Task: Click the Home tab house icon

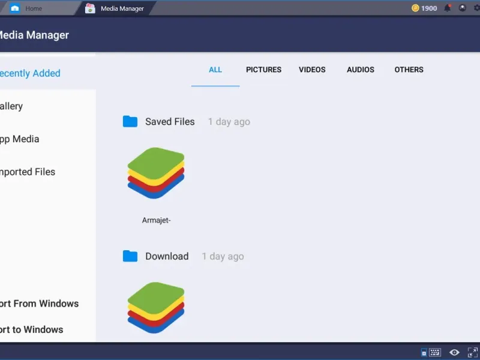Action: pyautogui.click(x=14, y=8)
